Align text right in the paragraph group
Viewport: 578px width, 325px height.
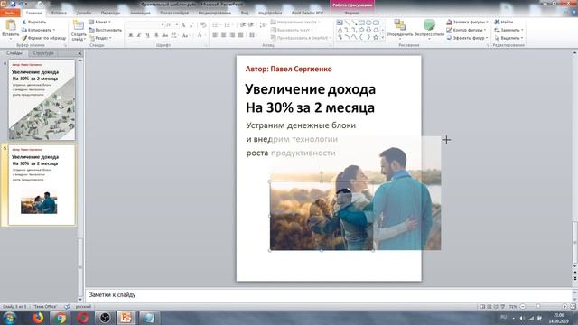[232, 35]
